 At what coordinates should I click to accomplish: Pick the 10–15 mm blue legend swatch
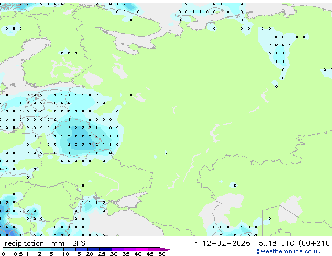coord(69,249)
